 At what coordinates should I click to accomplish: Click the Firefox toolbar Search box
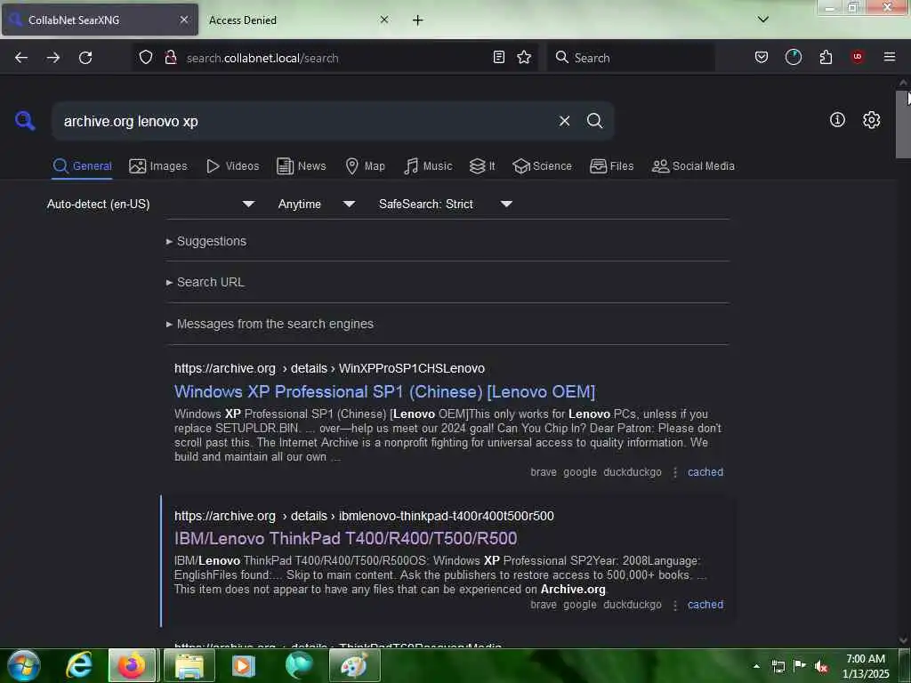(x=631, y=58)
